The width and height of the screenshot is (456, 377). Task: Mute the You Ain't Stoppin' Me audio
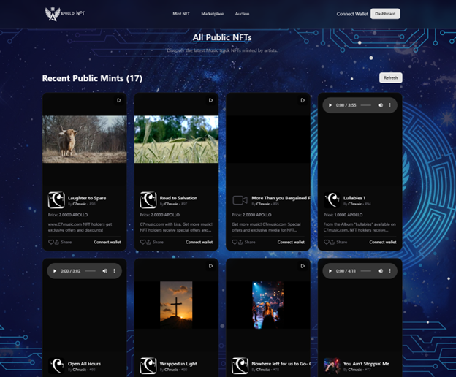(x=379, y=271)
